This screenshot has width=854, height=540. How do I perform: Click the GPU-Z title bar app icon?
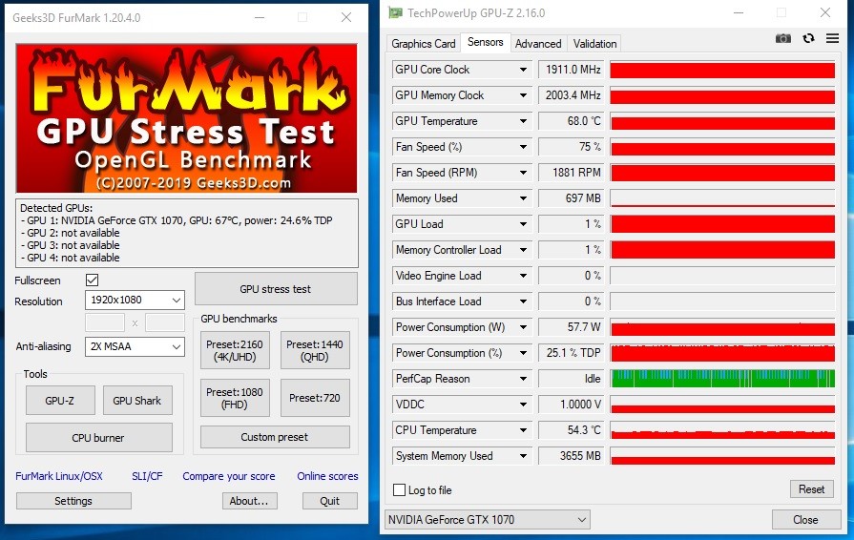[x=395, y=12]
